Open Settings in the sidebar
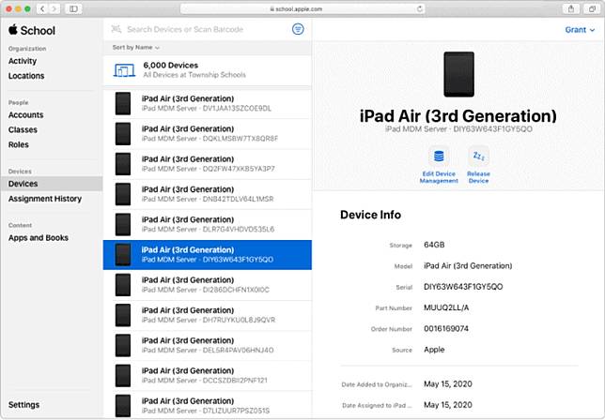Image resolution: width=605 pixels, height=420 pixels. [23, 405]
